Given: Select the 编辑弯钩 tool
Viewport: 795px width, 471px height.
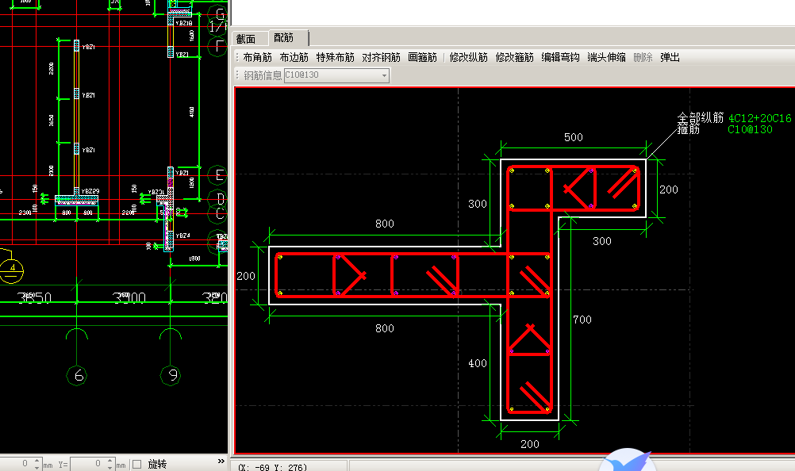Looking at the screenshot, I should pos(560,57).
